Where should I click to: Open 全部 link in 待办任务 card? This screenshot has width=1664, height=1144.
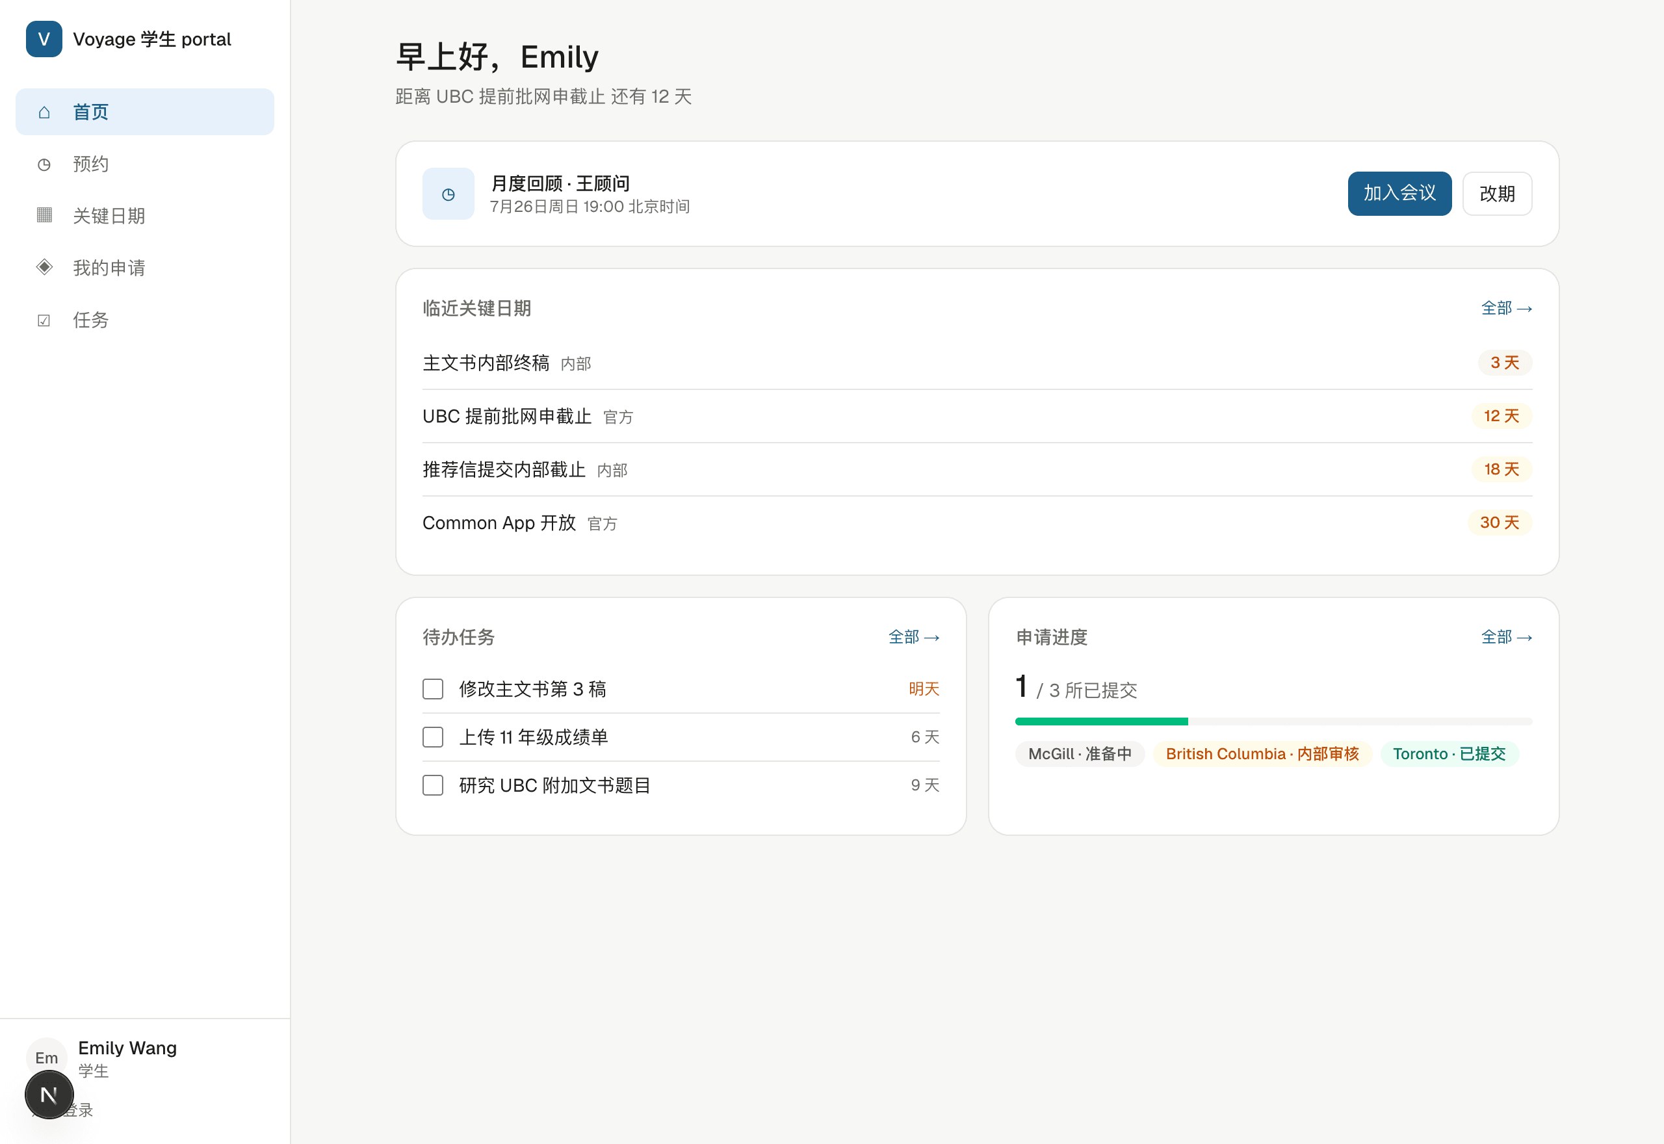click(913, 637)
